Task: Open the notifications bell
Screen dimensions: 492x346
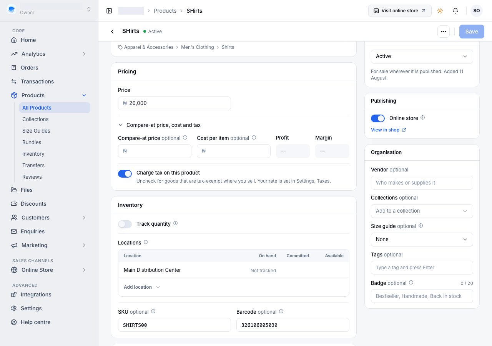Action: pyautogui.click(x=455, y=11)
